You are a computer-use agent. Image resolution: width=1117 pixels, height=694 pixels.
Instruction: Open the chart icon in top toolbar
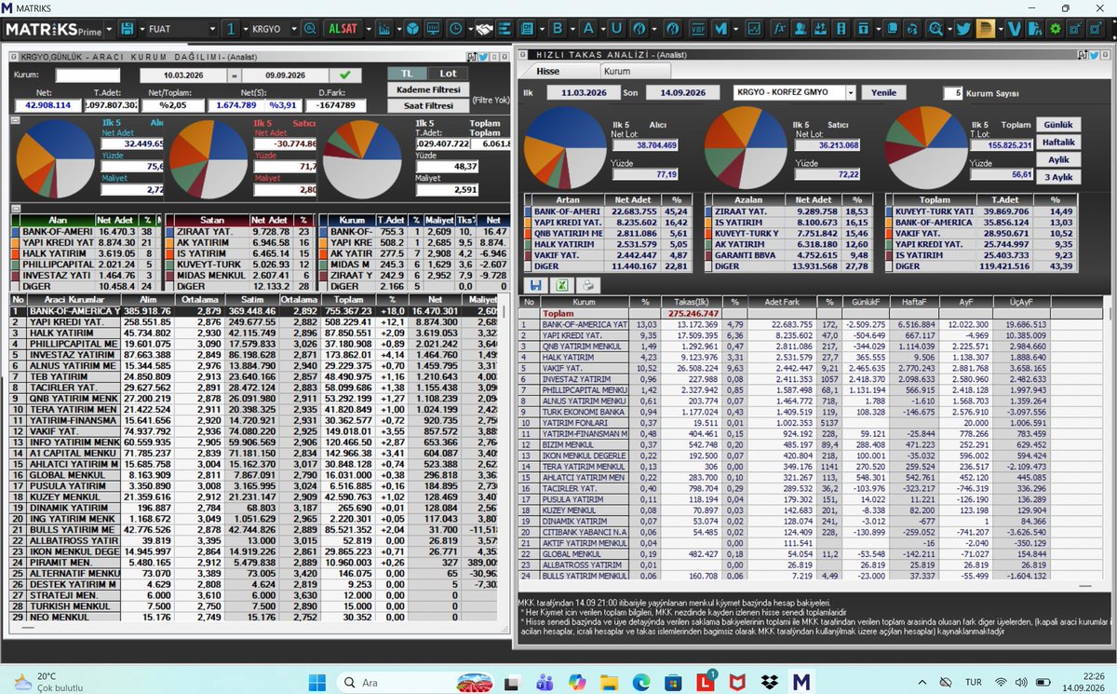tap(384, 29)
